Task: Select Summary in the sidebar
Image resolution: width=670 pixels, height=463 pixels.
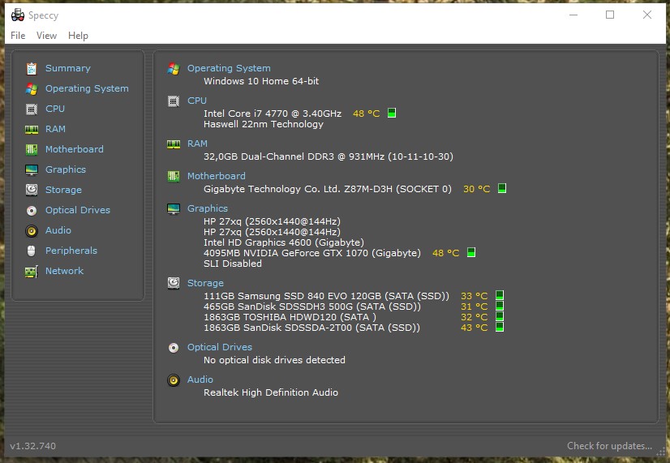Action: click(68, 68)
